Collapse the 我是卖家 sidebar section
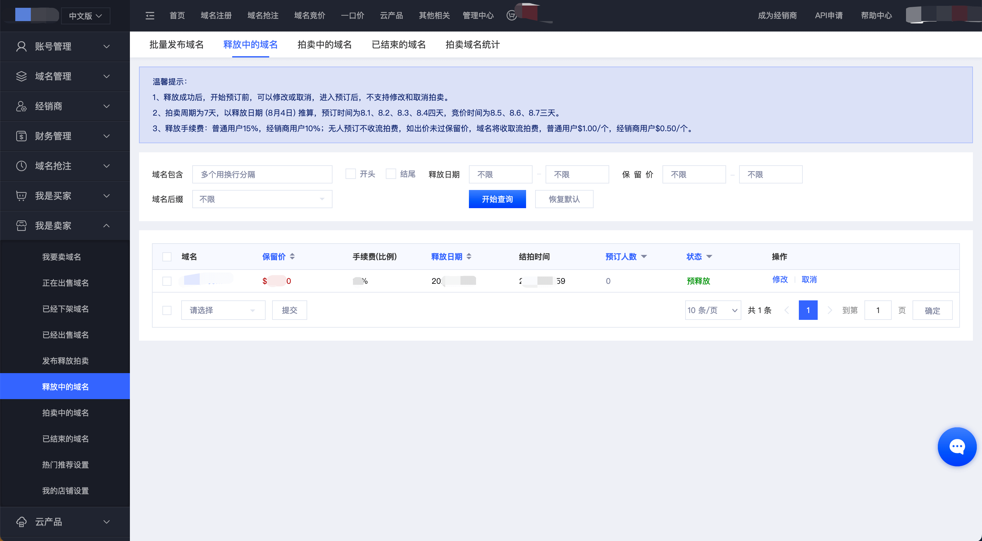The height and width of the screenshot is (541, 982). (65, 226)
